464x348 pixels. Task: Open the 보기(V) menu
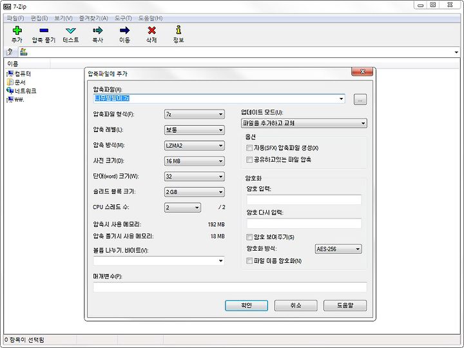[63, 18]
